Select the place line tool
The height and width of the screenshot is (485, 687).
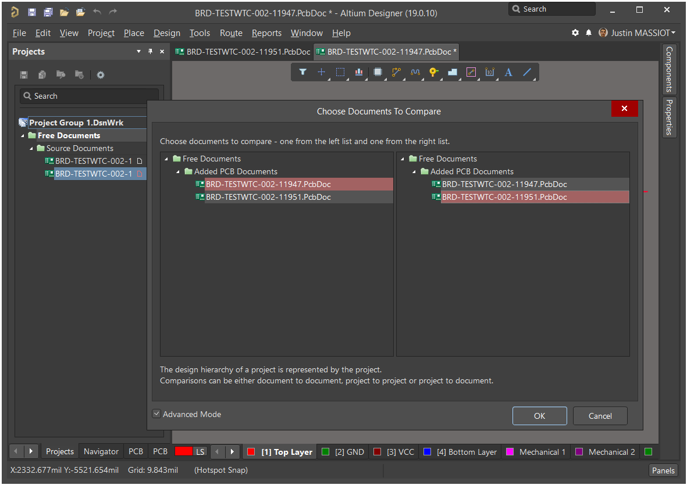(527, 72)
